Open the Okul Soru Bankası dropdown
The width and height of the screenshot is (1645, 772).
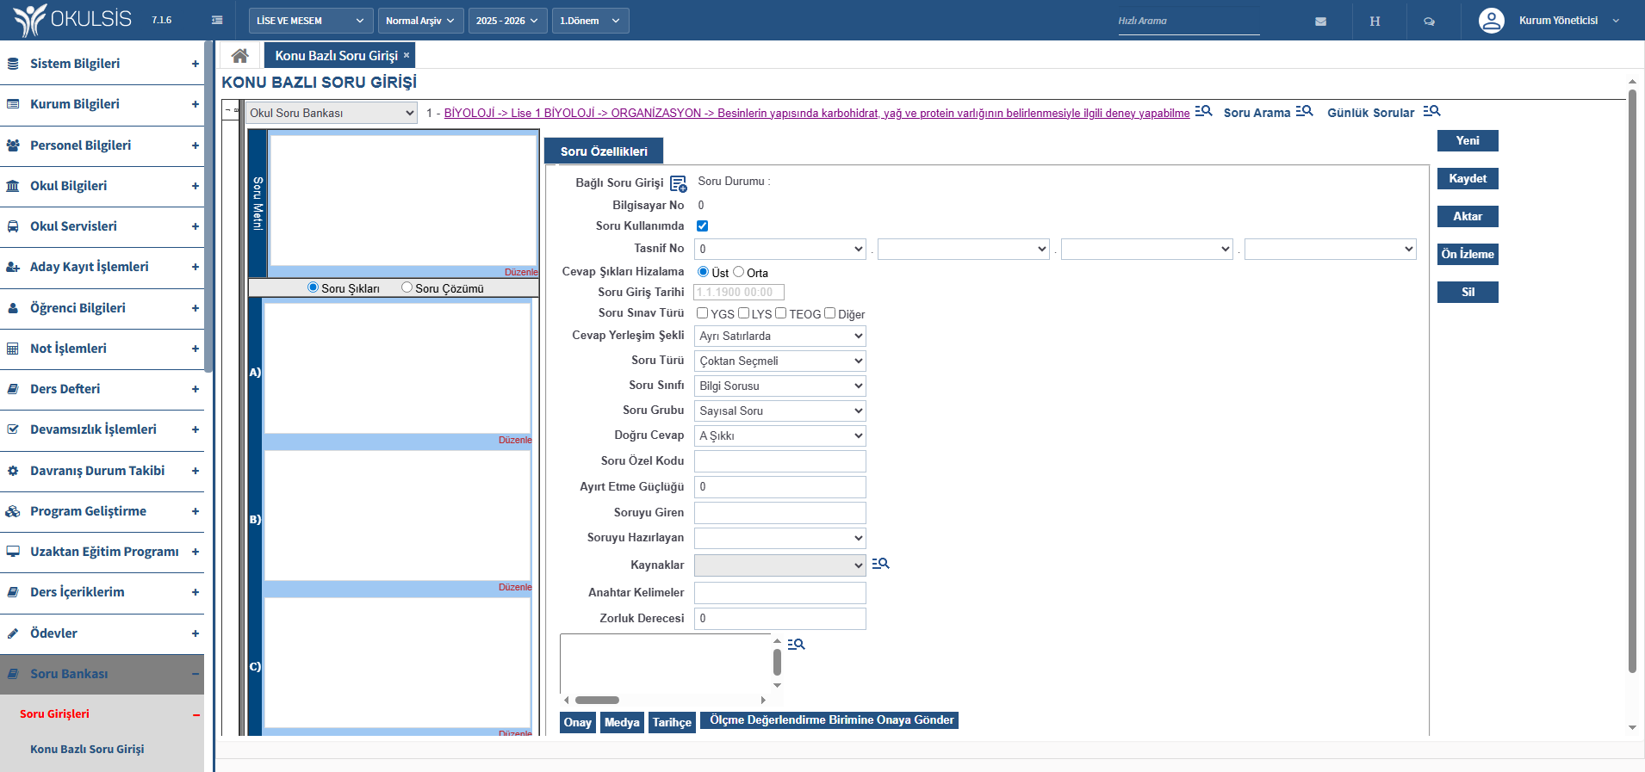pos(332,113)
